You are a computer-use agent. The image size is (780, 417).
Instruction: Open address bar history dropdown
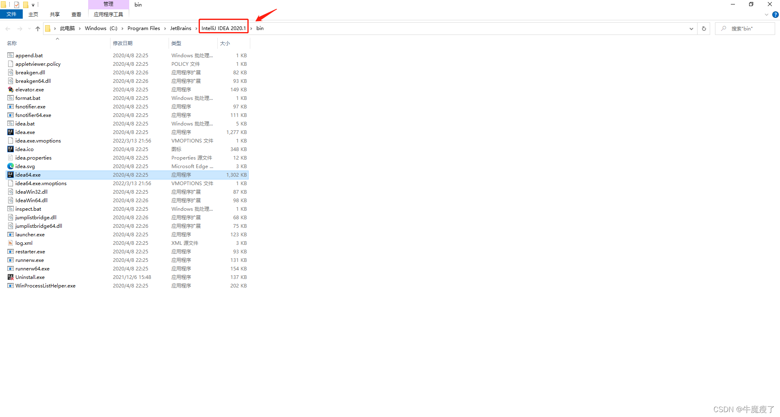691,28
